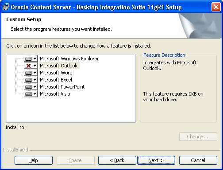Open the dropdown arrow for Microsoft Outlook

coord(35,66)
